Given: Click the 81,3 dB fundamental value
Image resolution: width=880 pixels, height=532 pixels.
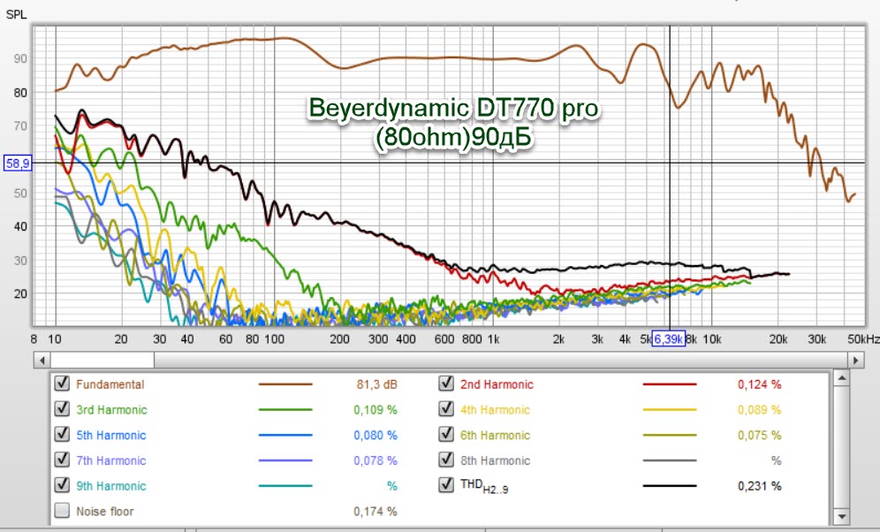Looking at the screenshot, I should point(376,384).
